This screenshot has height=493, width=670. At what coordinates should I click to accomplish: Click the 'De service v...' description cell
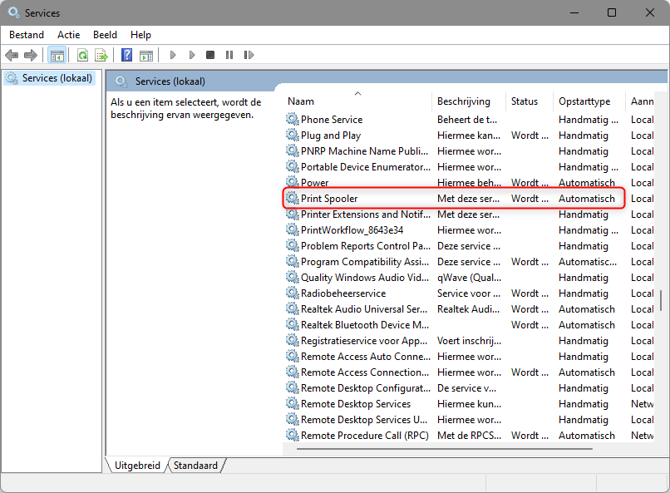pos(466,388)
